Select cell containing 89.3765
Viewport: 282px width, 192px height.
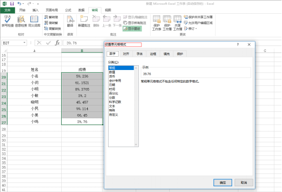pos(82,89)
